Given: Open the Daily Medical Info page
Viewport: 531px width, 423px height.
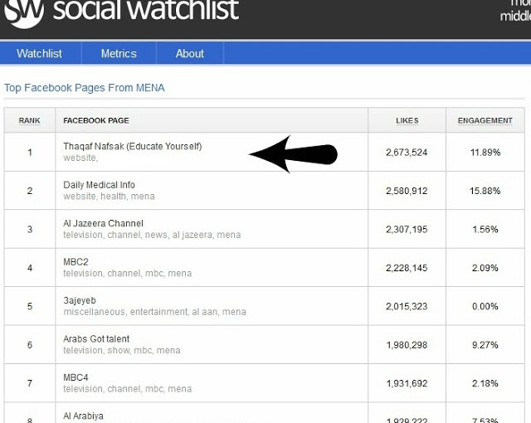Looking at the screenshot, I should [x=99, y=185].
